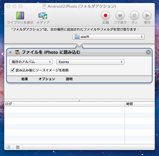Click the ライブラリを表示 library icon
159x156 pixels.
(x=20, y=16)
